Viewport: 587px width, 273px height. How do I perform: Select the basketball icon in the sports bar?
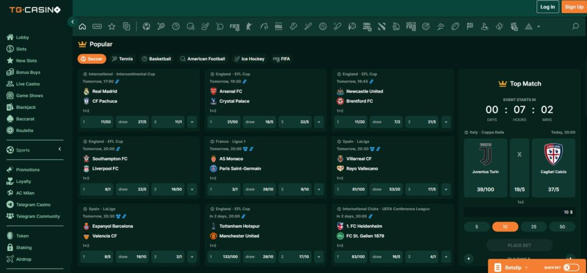[x=175, y=26]
